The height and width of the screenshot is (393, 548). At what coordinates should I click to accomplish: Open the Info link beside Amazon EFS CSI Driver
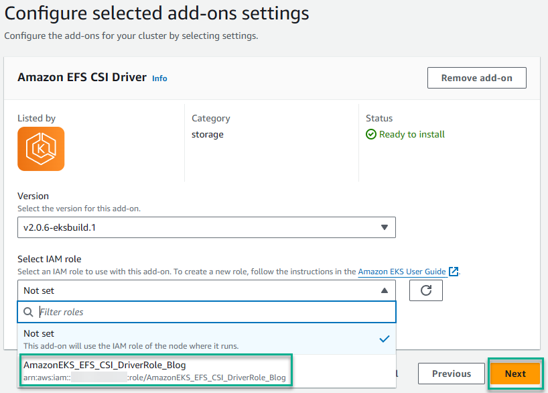click(x=159, y=78)
